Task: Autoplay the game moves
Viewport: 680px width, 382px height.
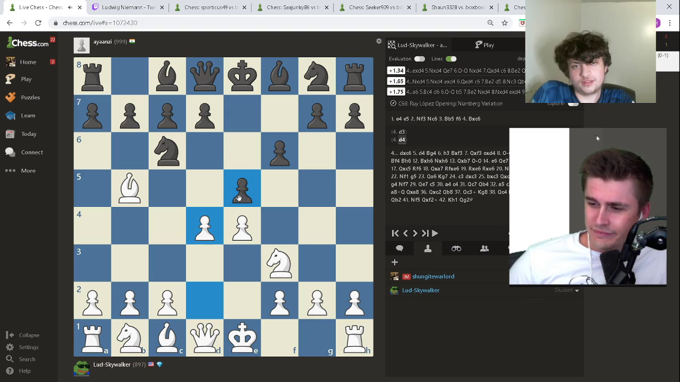Action: [x=435, y=233]
